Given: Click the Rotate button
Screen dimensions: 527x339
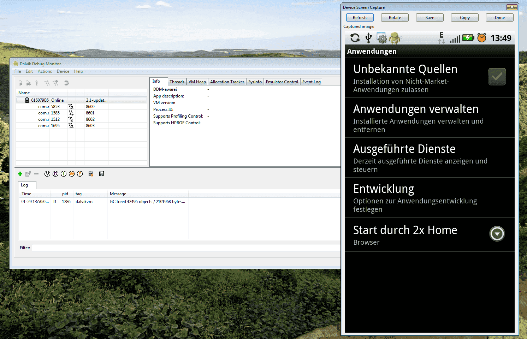Looking at the screenshot, I should click(395, 18).
